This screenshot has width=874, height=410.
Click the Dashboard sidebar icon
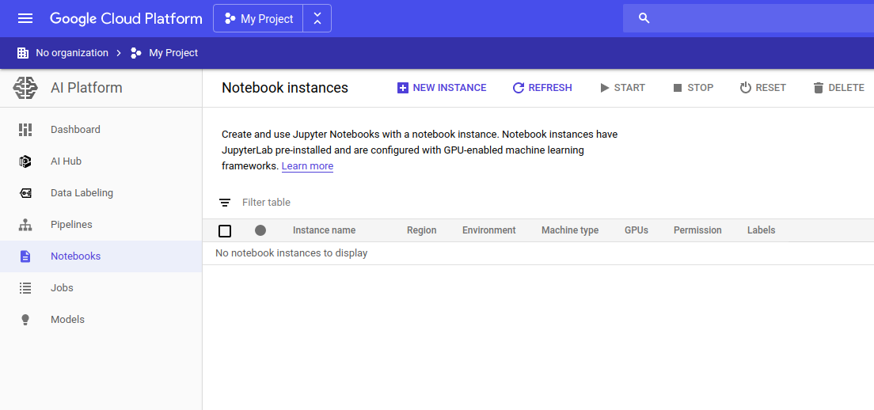(25, 130)
